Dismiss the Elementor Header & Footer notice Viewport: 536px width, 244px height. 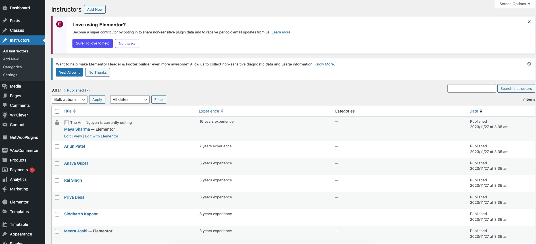click(529, 64)
